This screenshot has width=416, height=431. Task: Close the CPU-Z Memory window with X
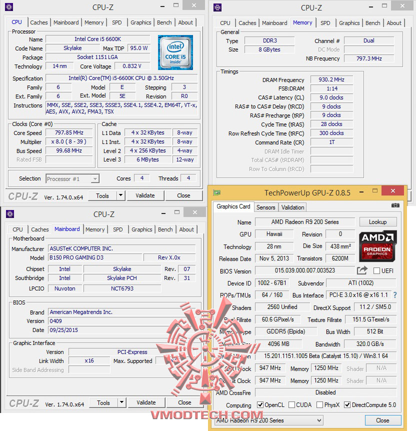click(402, 6)
